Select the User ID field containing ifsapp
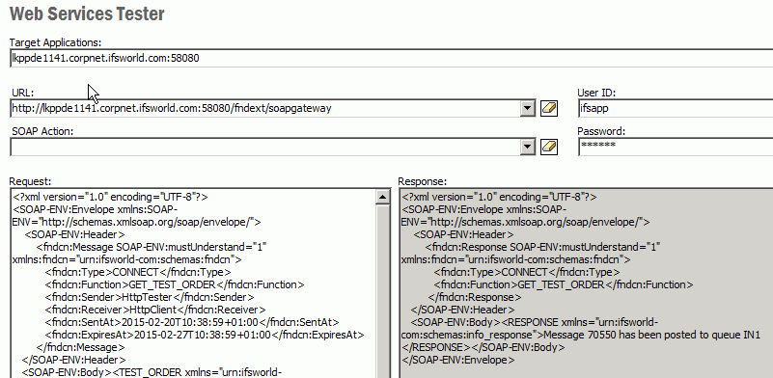 click(676, 108)
